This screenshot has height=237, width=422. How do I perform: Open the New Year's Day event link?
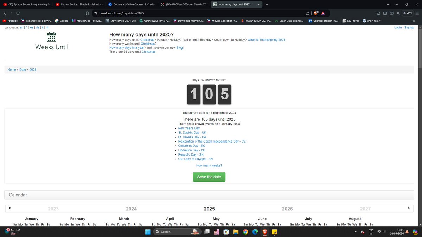point(189,128)
